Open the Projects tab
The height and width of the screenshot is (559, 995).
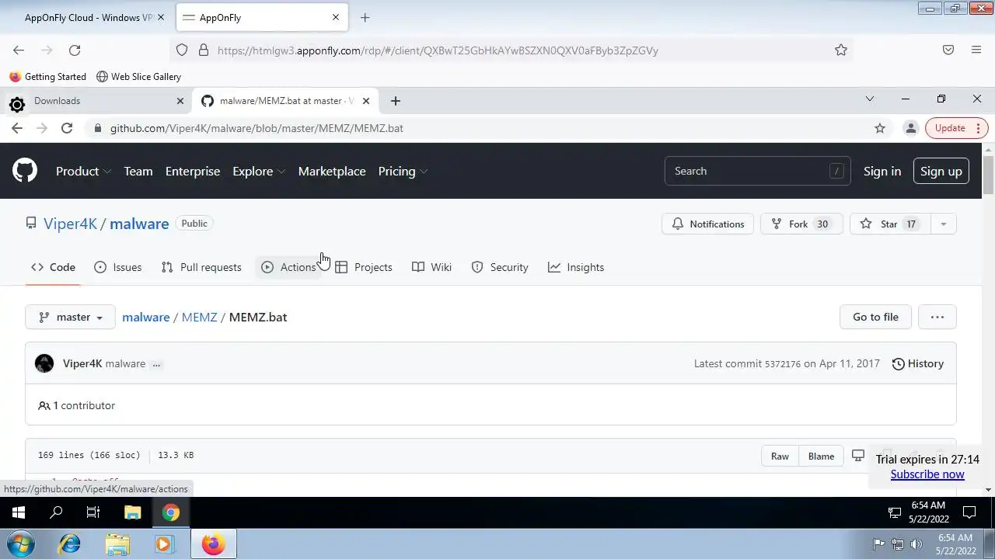tap(364, 267)
